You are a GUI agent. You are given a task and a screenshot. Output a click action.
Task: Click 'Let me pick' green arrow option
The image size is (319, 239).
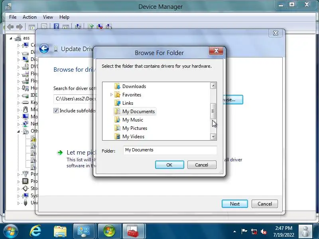click(60, 153)
